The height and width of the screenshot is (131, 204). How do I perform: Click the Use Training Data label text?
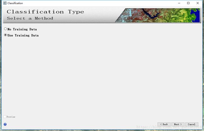pyautogui.click(x=23, y=35)
